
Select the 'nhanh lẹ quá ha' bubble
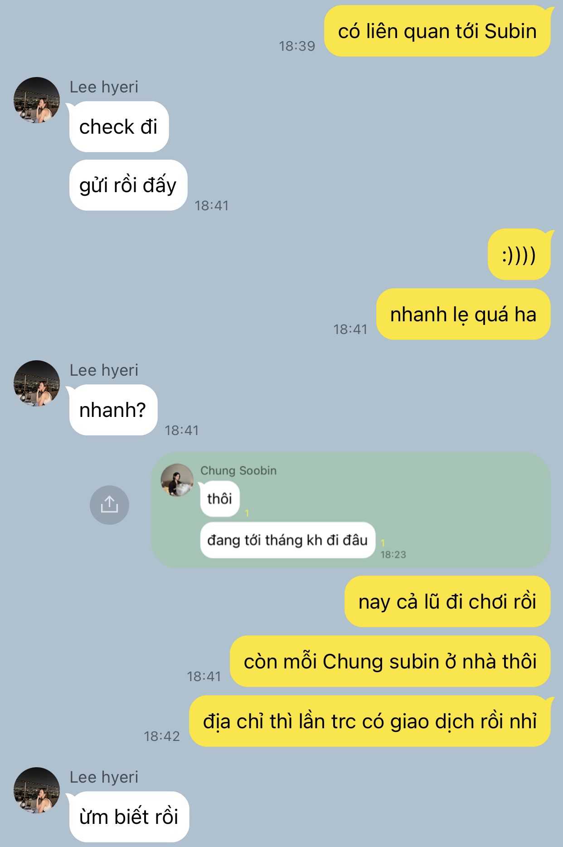point(463,314)
